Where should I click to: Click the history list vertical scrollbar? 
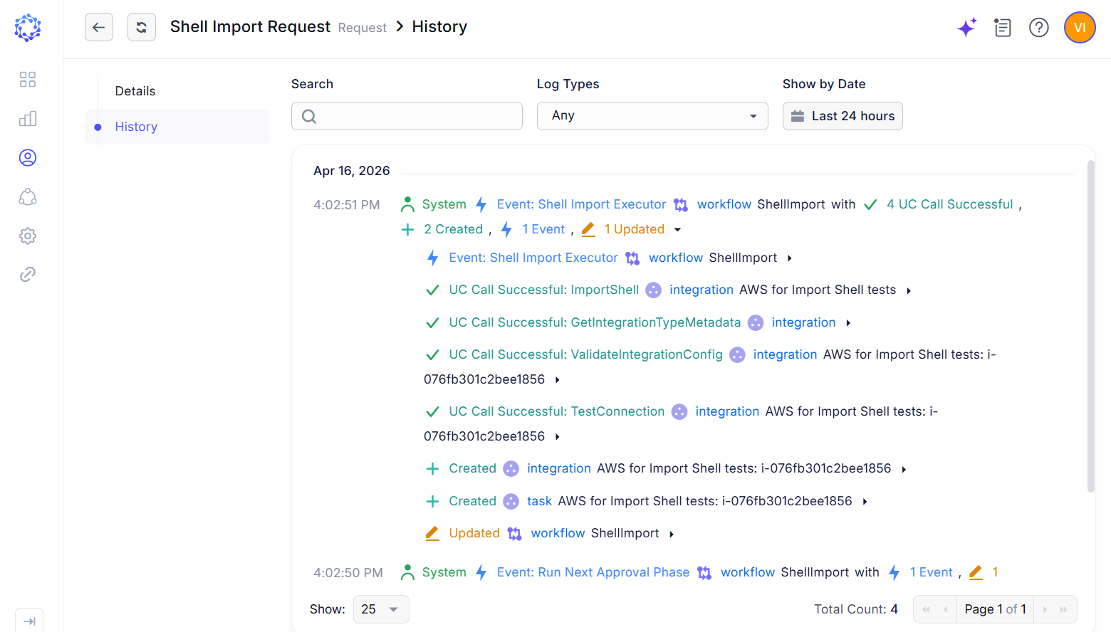pyautogui.click(x=1090, y=326)
